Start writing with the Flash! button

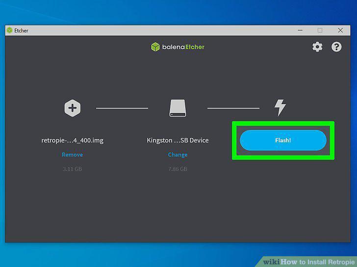point(283,140)
